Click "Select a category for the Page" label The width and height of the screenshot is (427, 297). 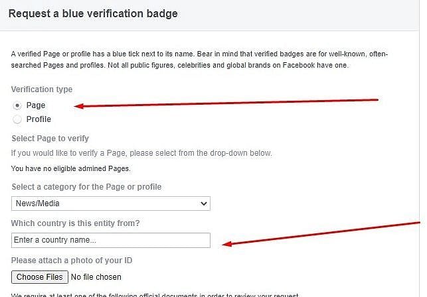tap(86, 187)
